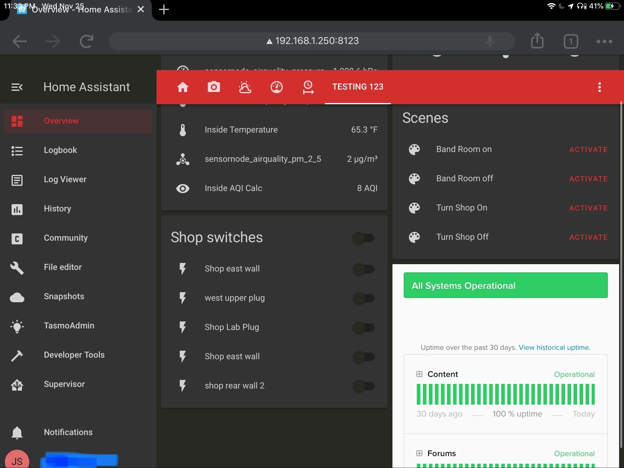This screenshot has width=624, height=468.
Task: Navigate to History page
Action: coord(57,208)
